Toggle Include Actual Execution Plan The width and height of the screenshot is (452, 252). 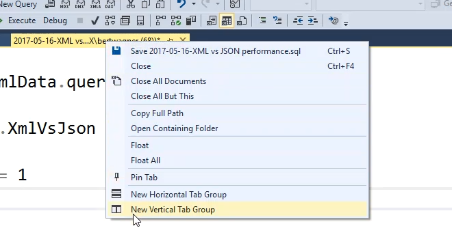[x=160, y=20]
